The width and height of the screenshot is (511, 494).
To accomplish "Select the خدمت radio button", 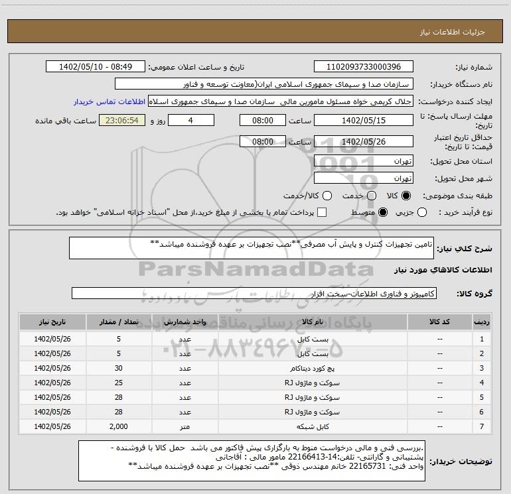I will point(372,196).
